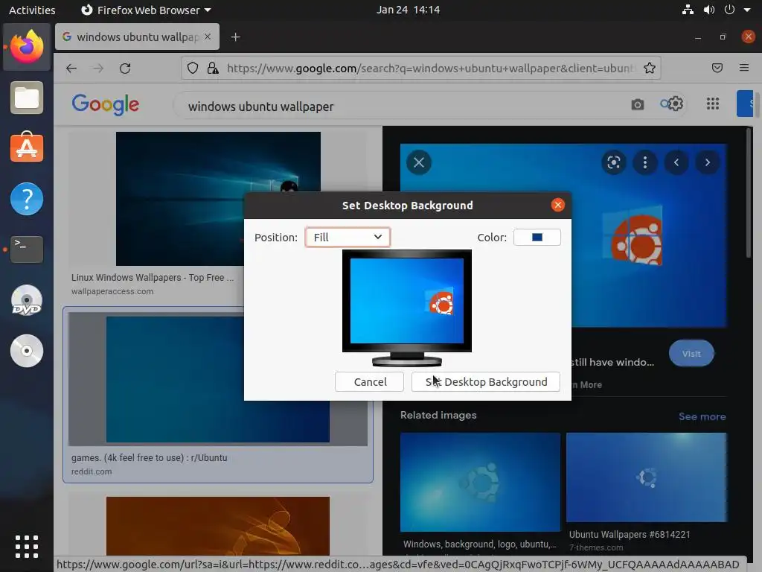Show previous image in preview panel
Image resolution: width=762 pixels, height=572 pixels.
(x=676, y=162)
